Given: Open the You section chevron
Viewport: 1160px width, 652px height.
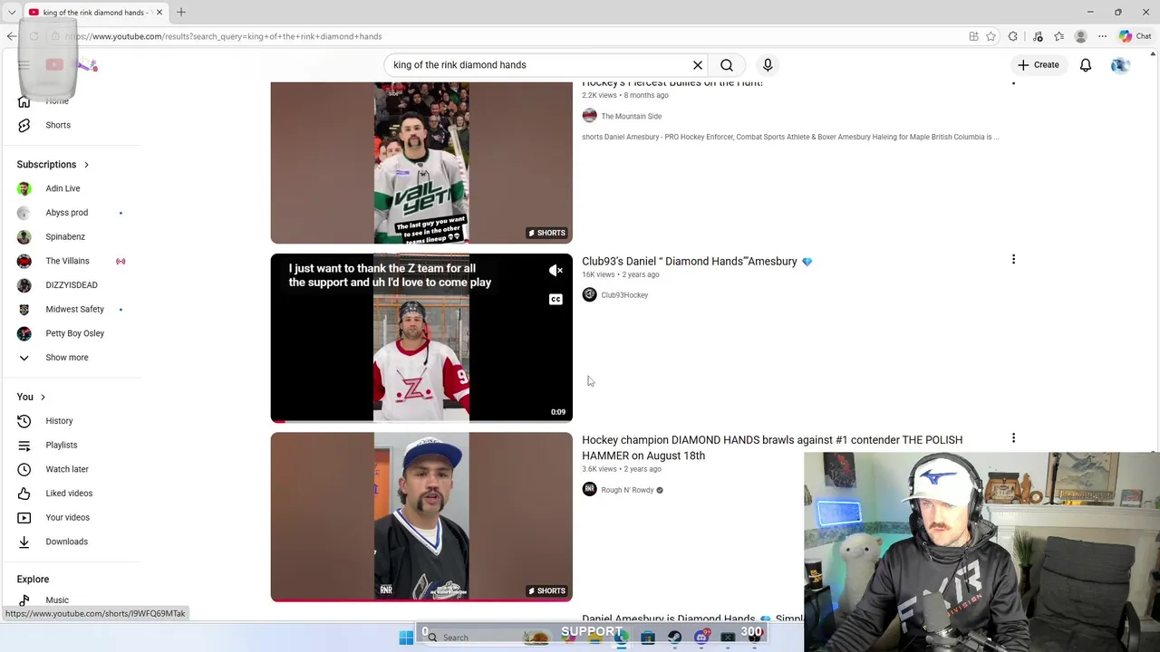Looking at the screenshot, I should pyautogui.click(x=43, y=398).
